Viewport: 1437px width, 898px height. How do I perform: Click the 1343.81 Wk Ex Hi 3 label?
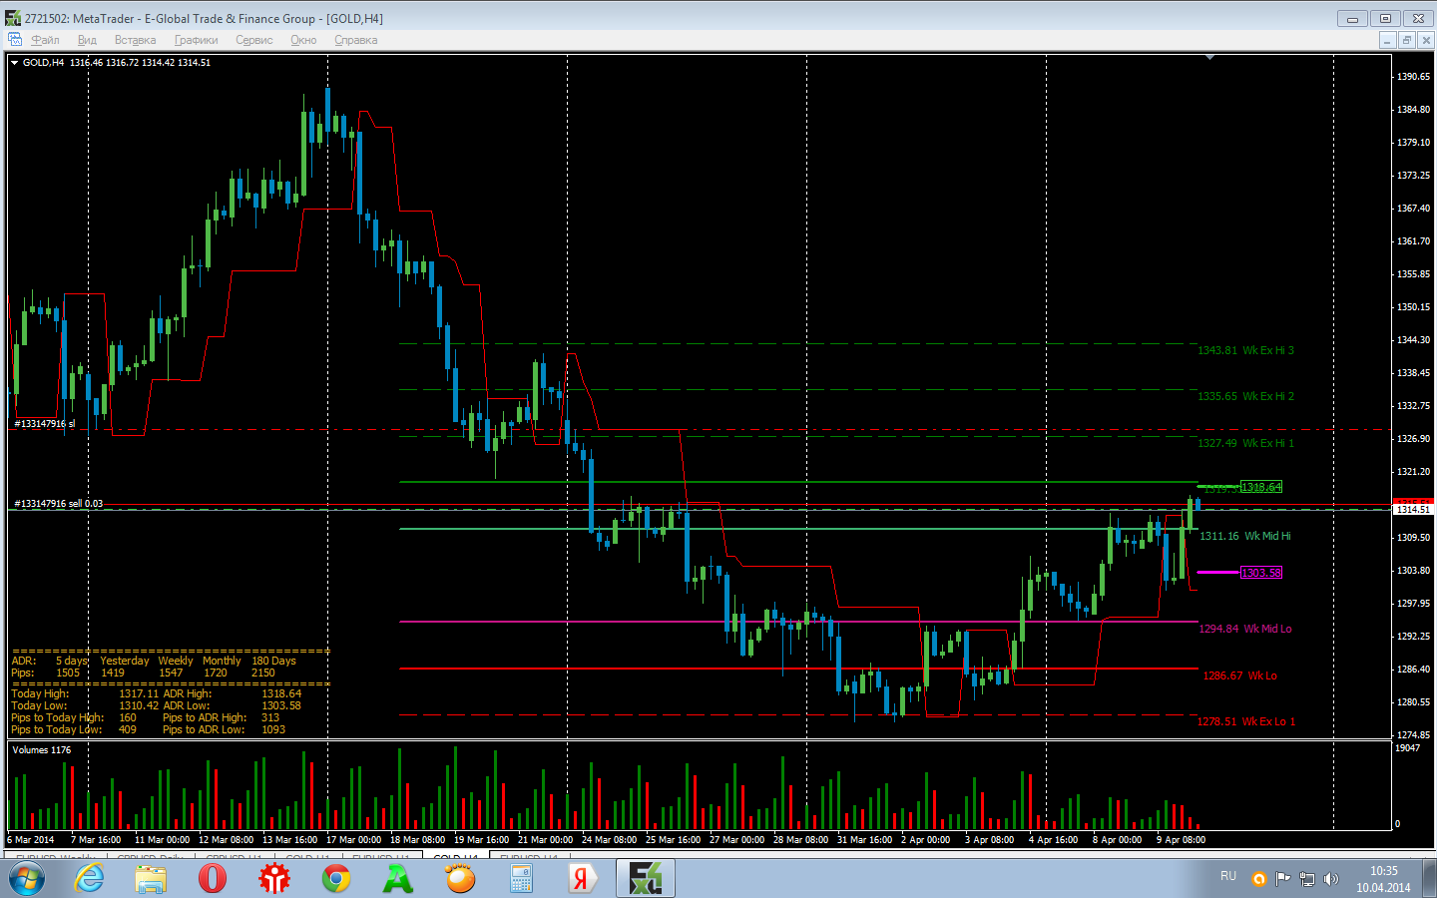[1245, 350]
